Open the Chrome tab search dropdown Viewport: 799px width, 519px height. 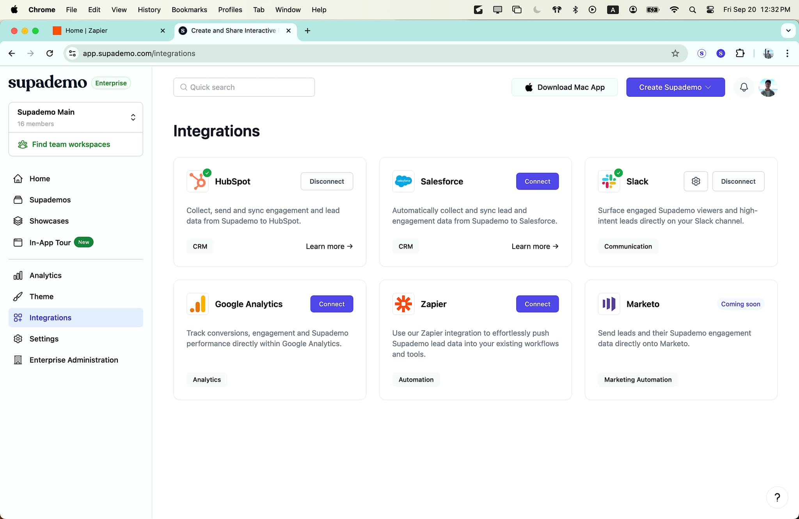pos(788,30)
